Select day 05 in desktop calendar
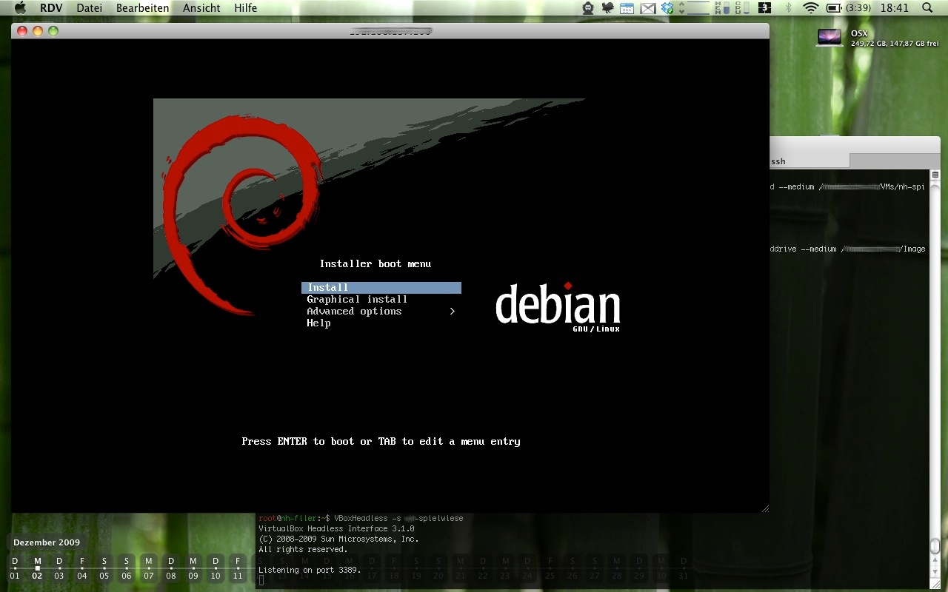This screenshot has height=592, width=948. (104, 569)
